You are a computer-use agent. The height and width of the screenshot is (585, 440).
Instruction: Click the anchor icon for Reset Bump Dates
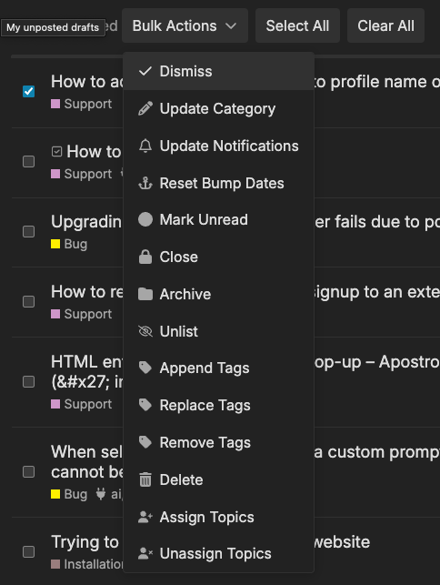145,183
